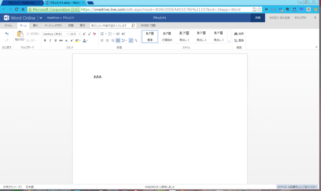Toggle Subscript formatting

point(66,41)
